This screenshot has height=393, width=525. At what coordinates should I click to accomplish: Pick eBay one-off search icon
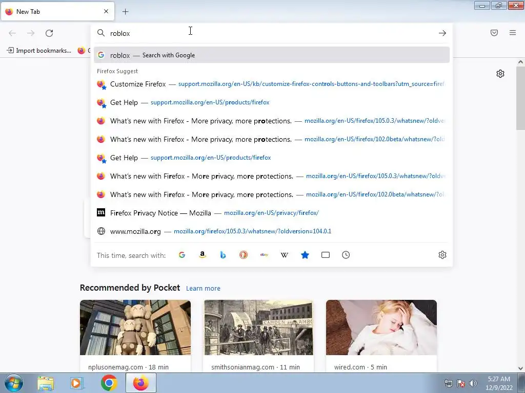264,255
